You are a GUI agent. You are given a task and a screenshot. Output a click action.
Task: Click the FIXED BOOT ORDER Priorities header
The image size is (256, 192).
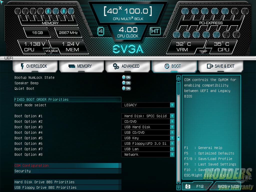(x=67, y=99)
